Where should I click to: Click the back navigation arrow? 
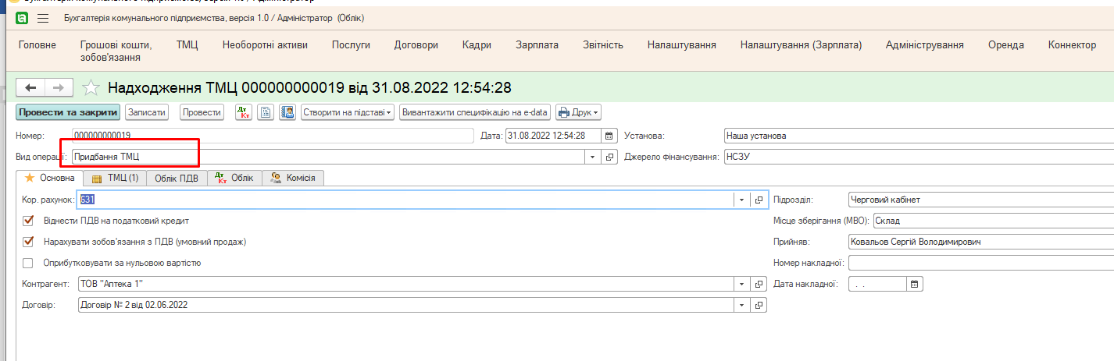[x=31, y=87]
